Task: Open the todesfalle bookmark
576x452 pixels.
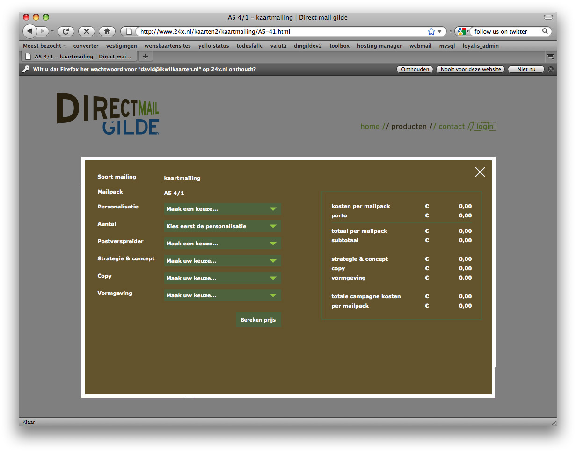Action: click(x=250, y=46)
